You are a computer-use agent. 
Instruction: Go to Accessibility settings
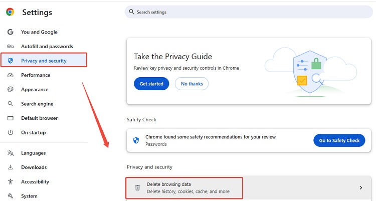tap(35, 182)
